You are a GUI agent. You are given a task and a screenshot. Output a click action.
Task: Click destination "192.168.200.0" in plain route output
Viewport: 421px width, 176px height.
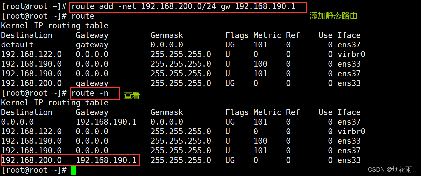tap(31, 83)
